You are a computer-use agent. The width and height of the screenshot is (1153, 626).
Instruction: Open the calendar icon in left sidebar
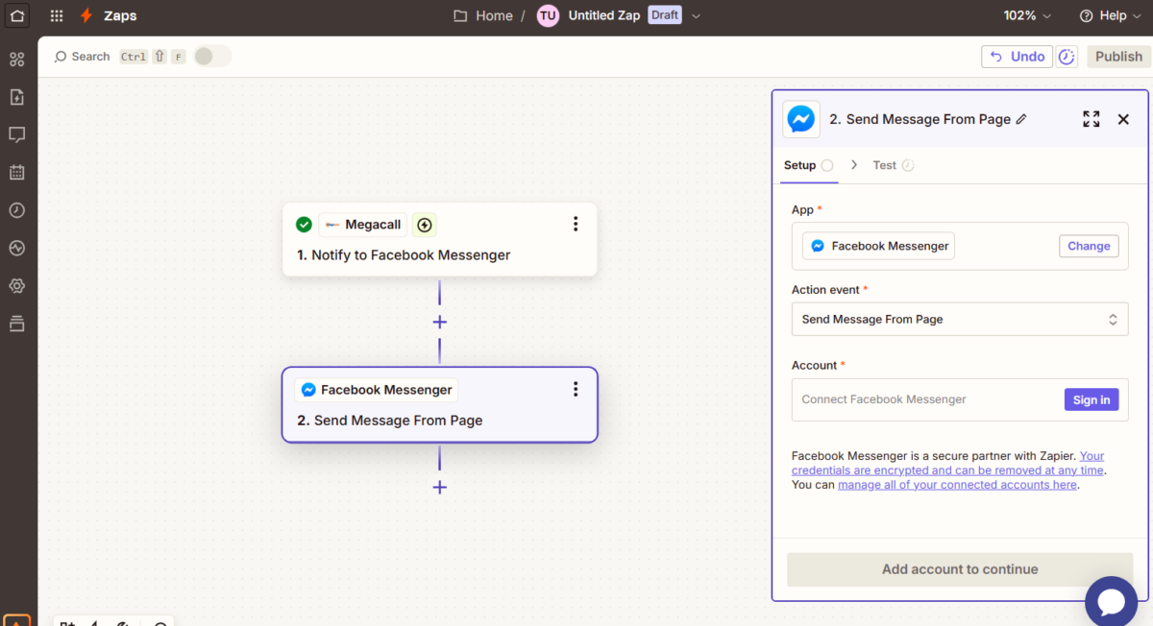(x=16, y=173)
